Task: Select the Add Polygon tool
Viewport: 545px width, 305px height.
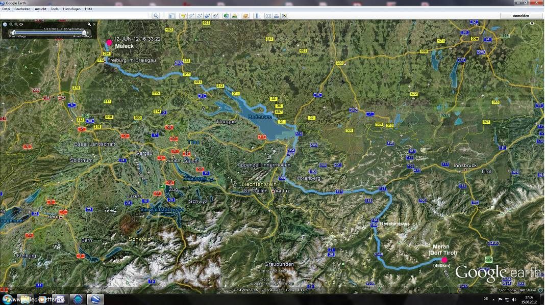Action: click(191, 16)
